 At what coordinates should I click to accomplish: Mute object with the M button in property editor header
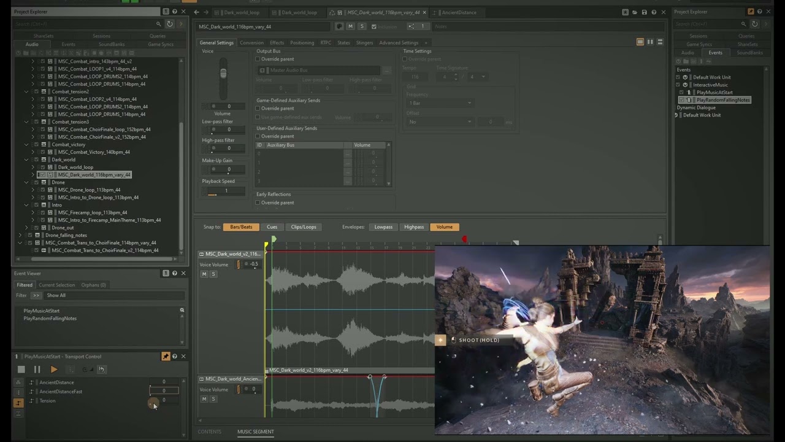[350, 26]
